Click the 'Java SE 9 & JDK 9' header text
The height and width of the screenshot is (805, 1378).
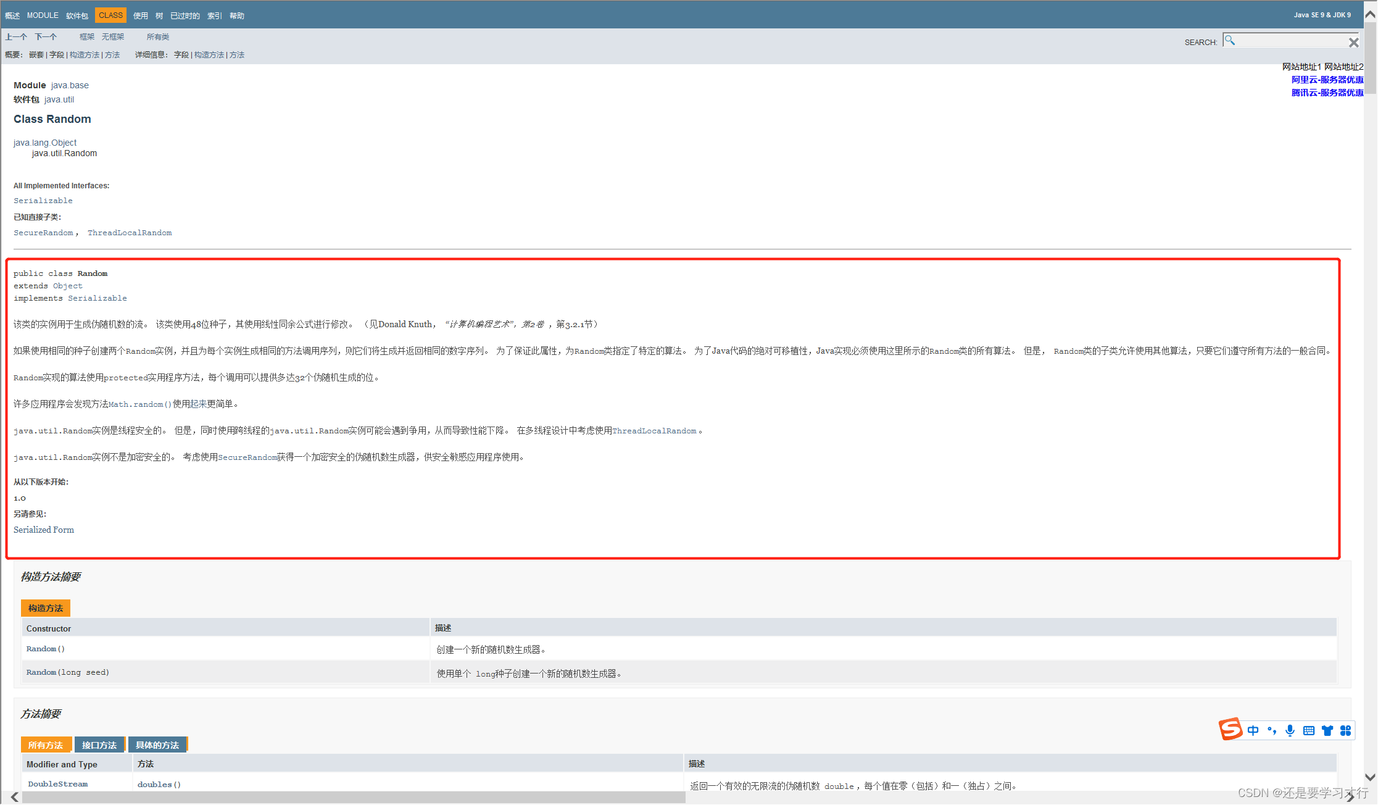(1322, 15)
